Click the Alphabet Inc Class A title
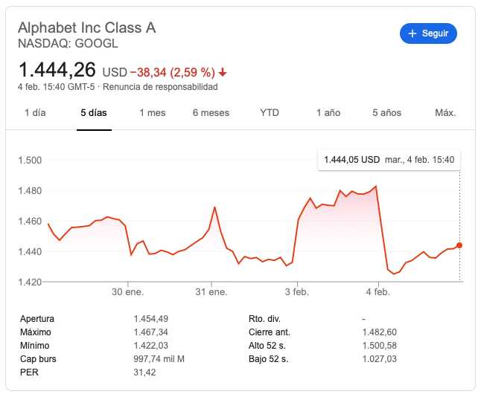Viewport: 481px width, 397px height. (x=87, y=28)
